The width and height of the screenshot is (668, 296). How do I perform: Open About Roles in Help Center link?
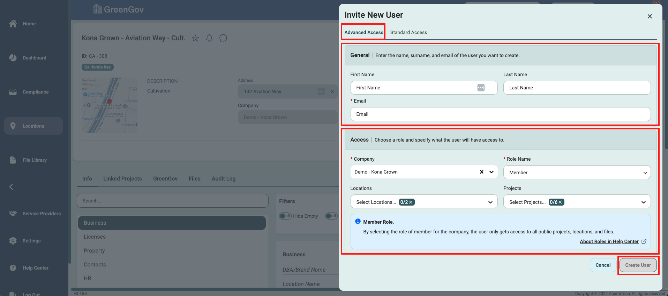pyautogui.click(x=609, y=241)
